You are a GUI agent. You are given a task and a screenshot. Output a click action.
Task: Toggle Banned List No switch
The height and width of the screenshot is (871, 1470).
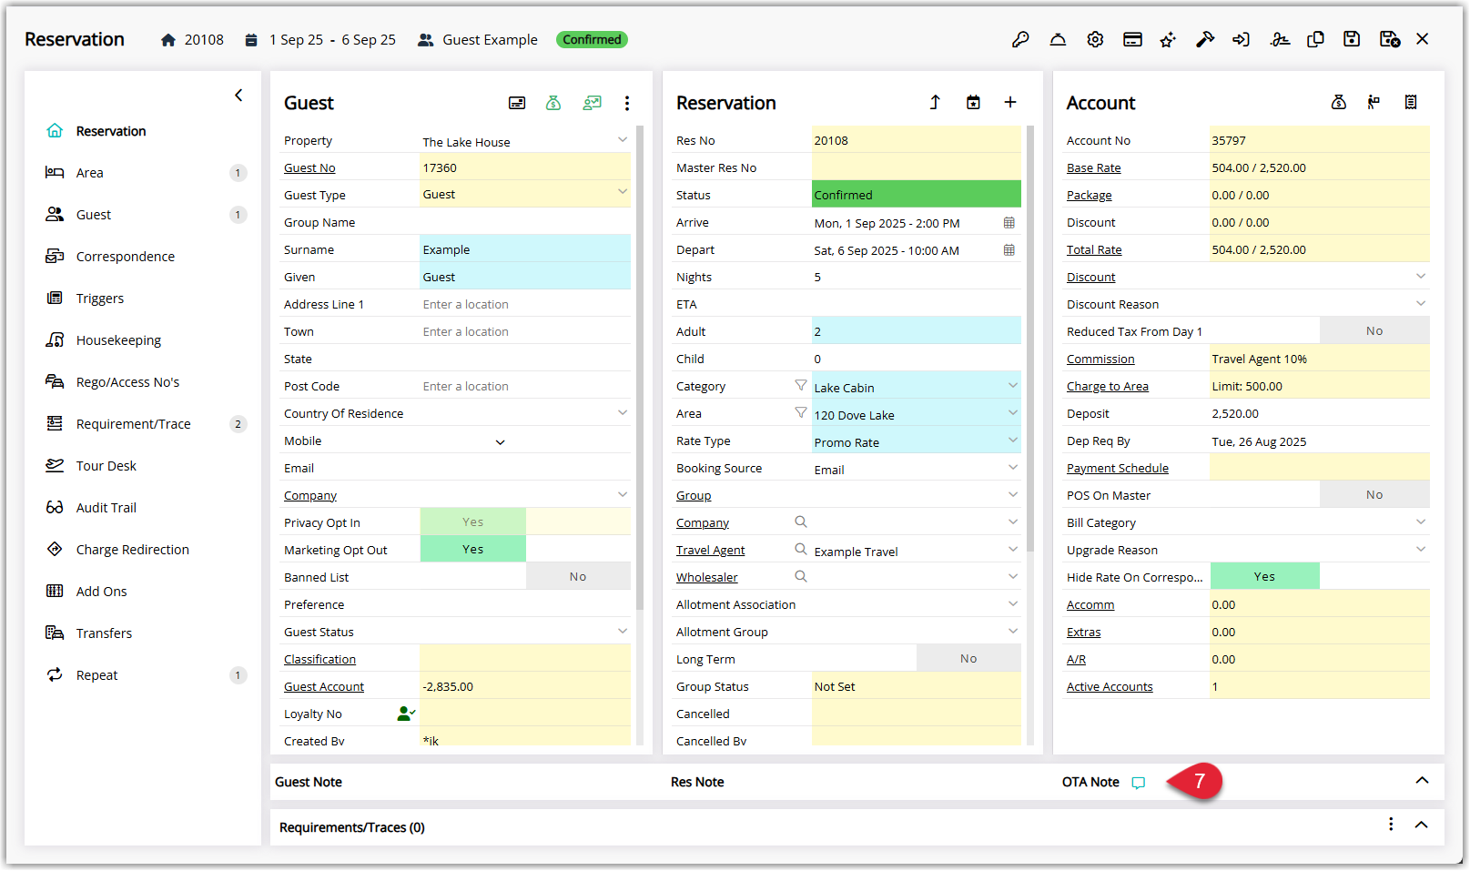click(x=578, y=576)
